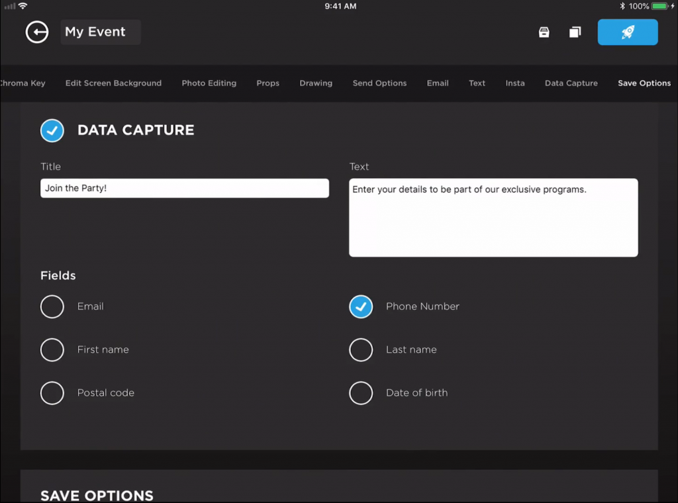Open the Save Options tab
Image resolution: width=678 pixels, height=503 pixels.
644,83
